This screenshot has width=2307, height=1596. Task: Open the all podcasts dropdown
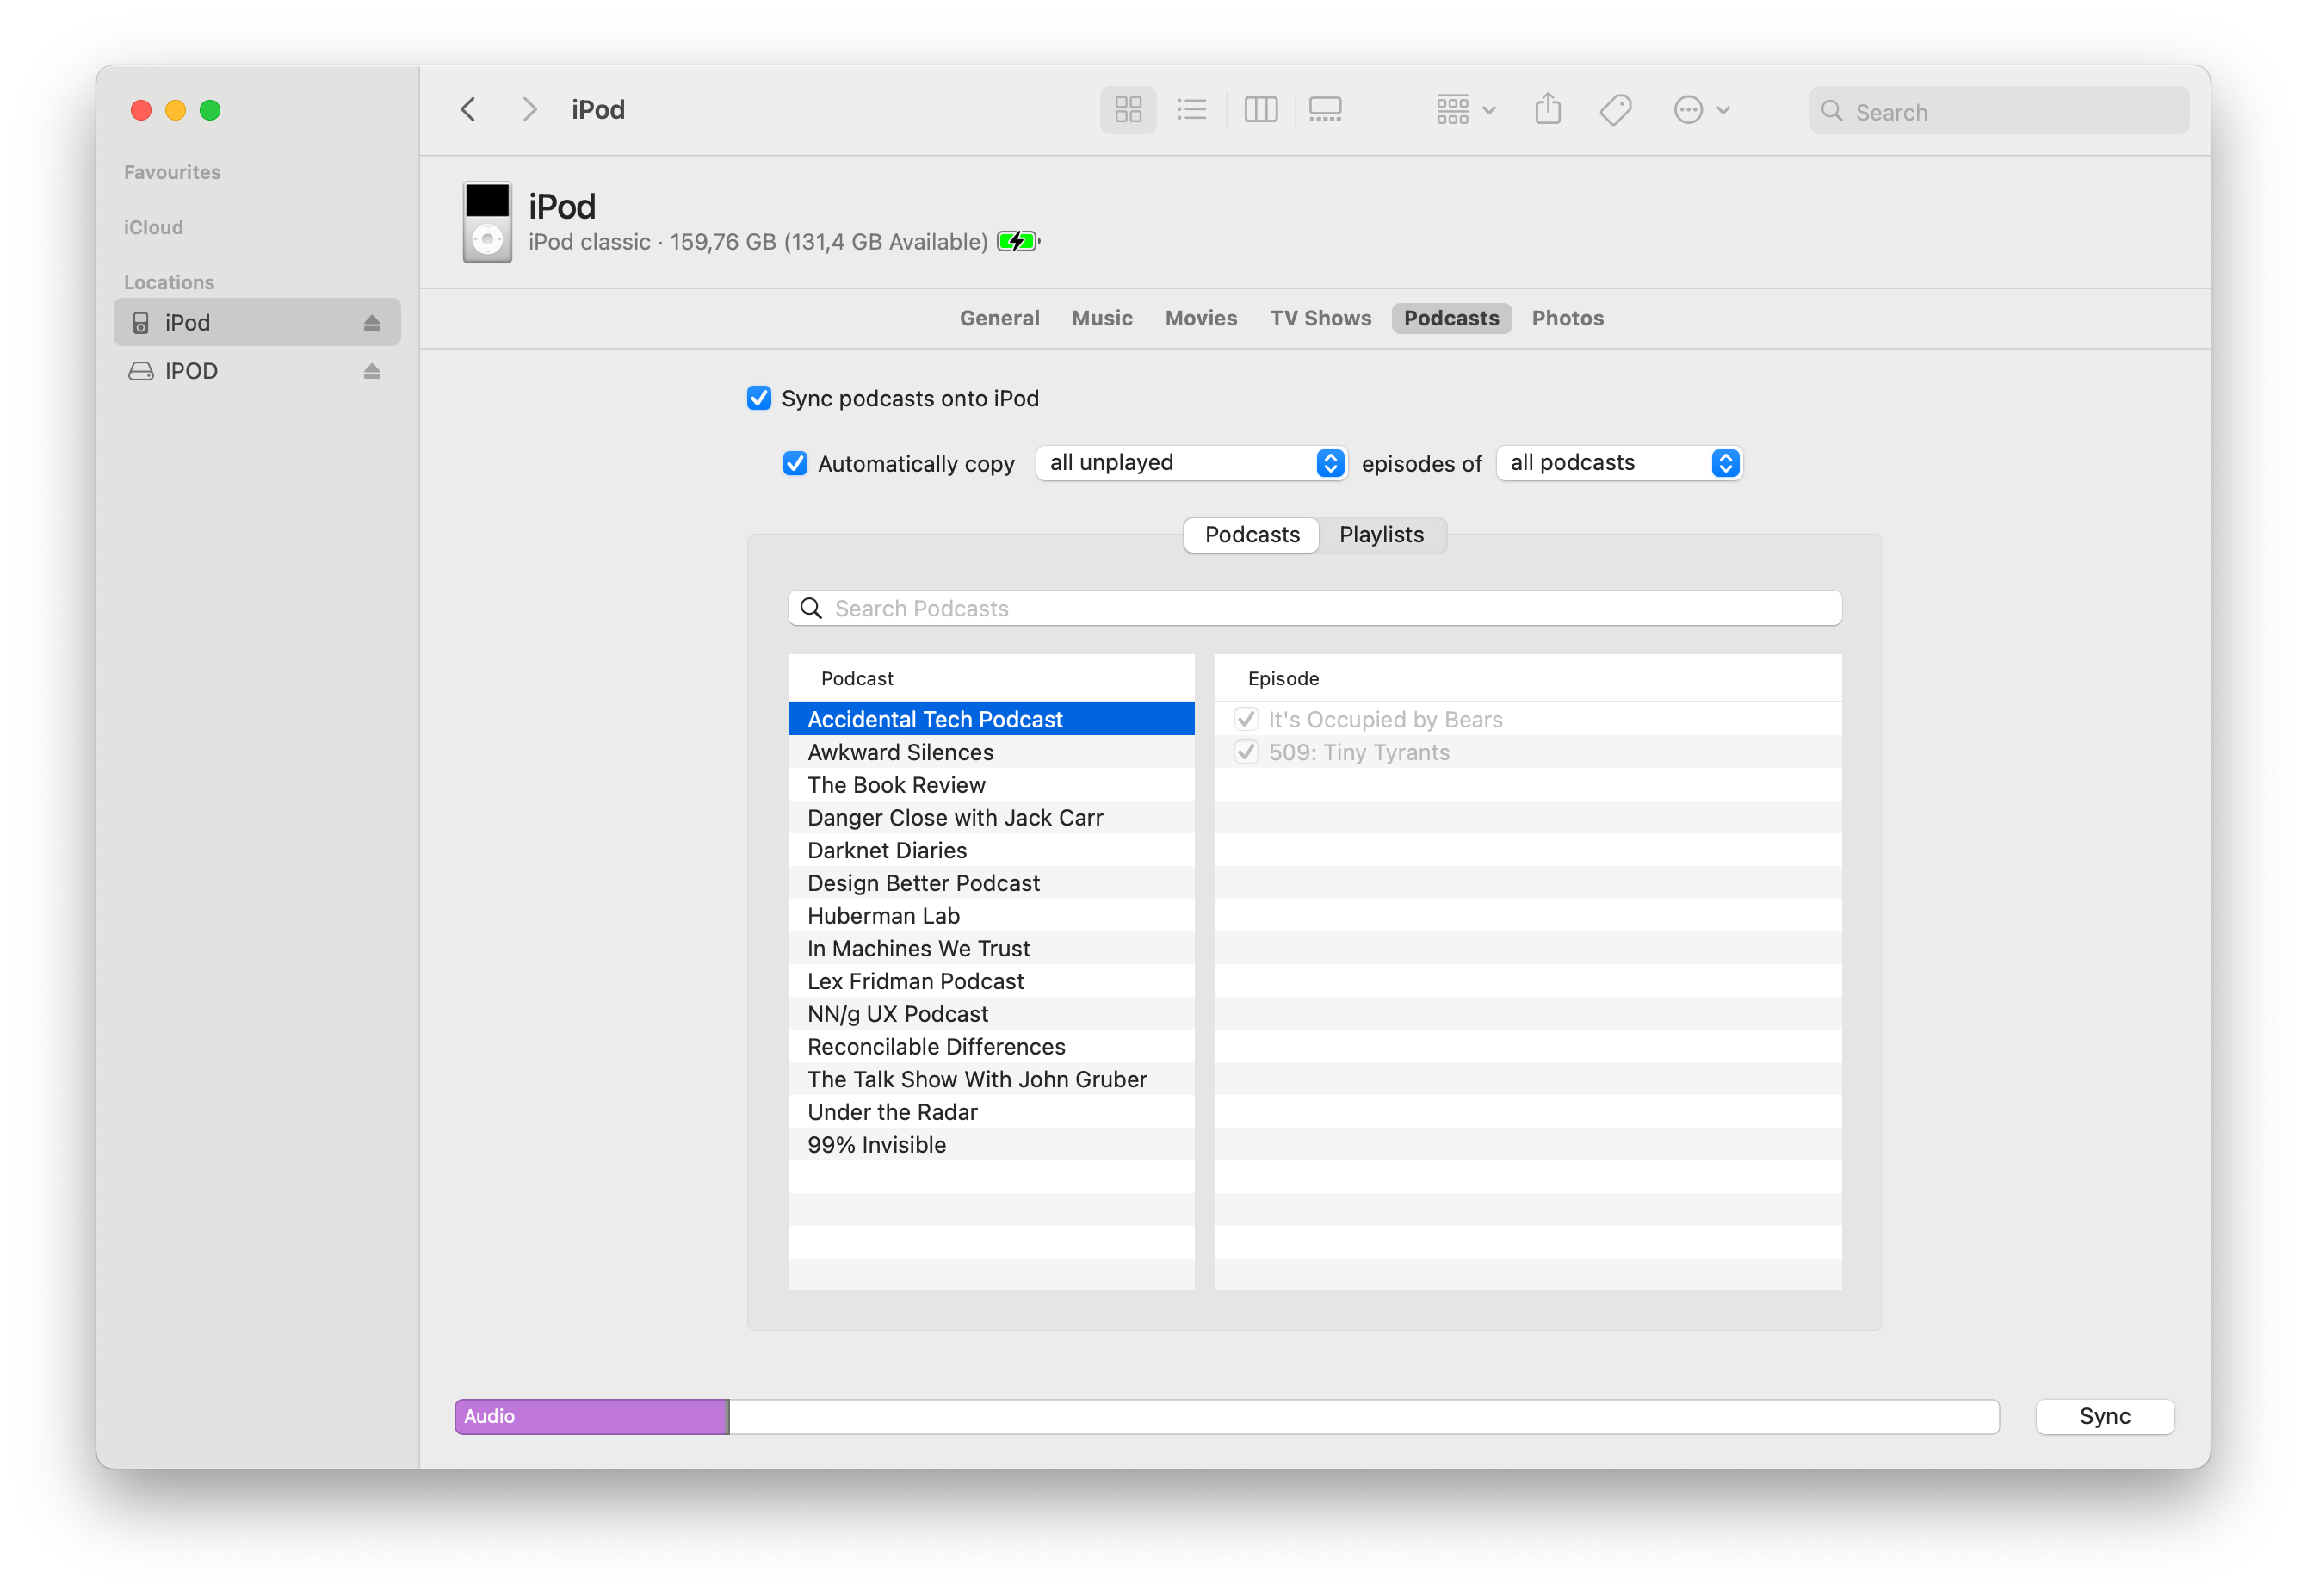1619,463
